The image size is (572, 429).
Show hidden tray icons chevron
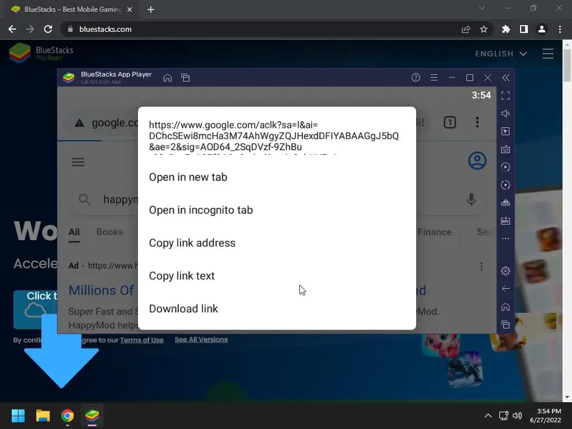point(488,416)
